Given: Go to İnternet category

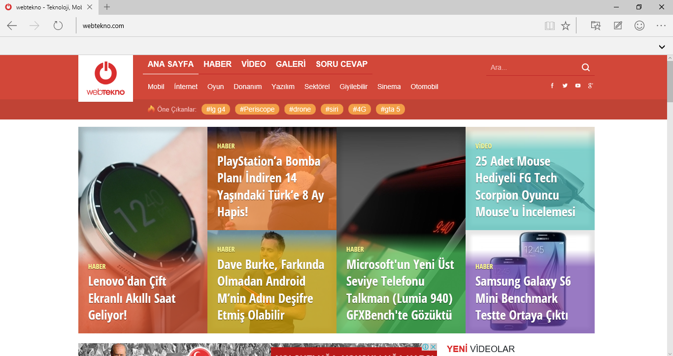Looking at the screenshot, I should click(186, 87).
